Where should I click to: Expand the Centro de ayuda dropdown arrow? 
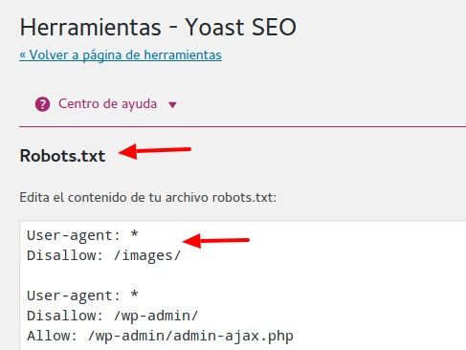172,105
